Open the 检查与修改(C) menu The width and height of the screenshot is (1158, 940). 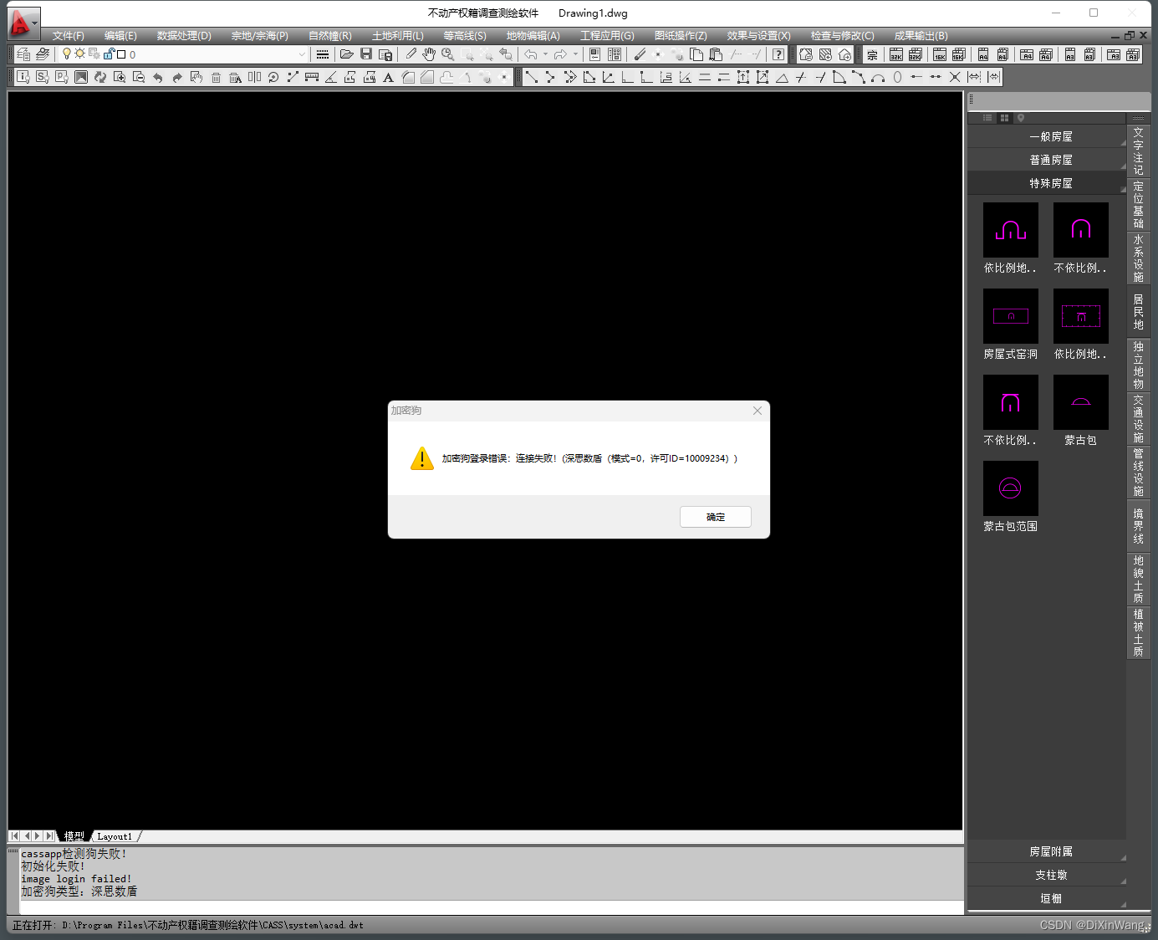pyautogui.click(x=842, y=36)
